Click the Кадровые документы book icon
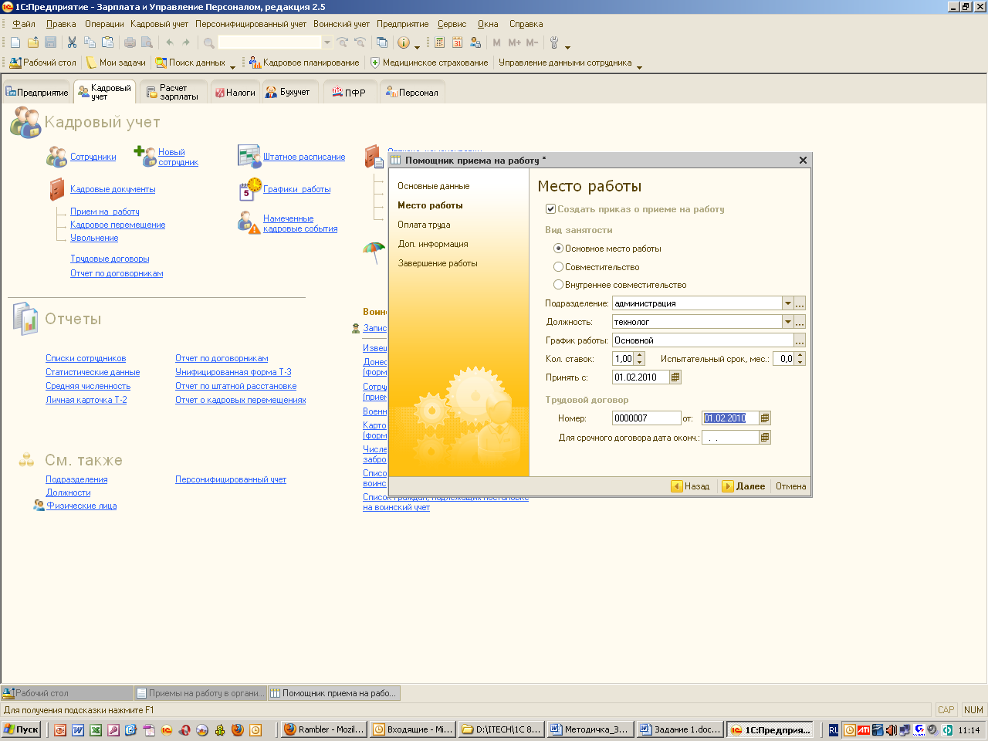The image size is (988, 741). coord(57,189)
